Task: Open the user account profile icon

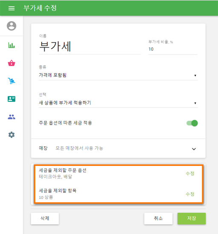Action: point(11,26)
